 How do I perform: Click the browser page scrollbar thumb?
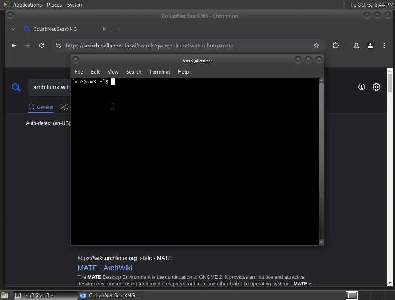[x=390, y=83]
